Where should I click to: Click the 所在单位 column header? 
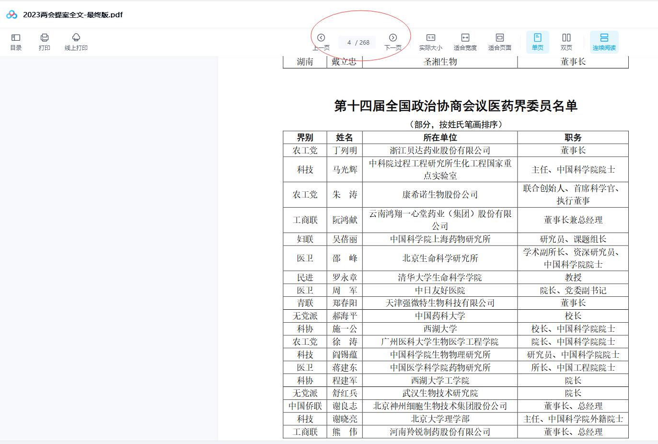[439, 138]
